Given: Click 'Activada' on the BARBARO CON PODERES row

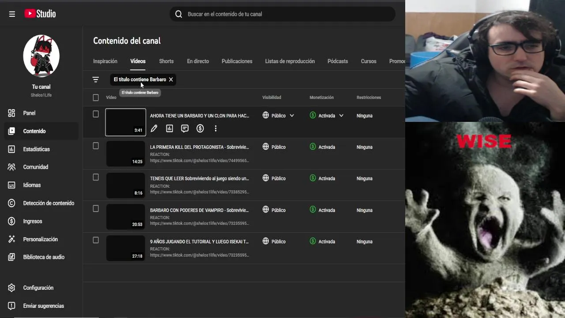Looking at the screenshot, I should (x=327, y=210).
